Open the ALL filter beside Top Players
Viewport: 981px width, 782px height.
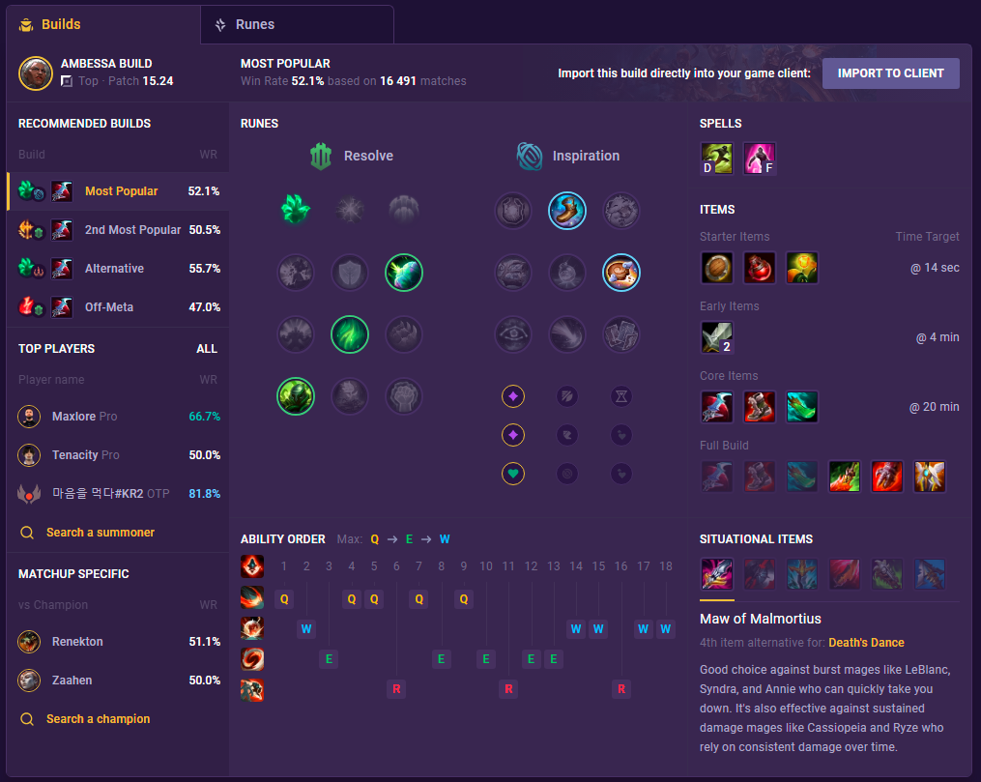[x=207, y=348]
